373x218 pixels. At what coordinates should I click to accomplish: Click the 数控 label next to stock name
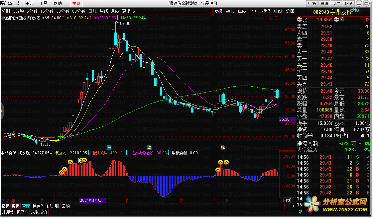click(x=355, y=10)
